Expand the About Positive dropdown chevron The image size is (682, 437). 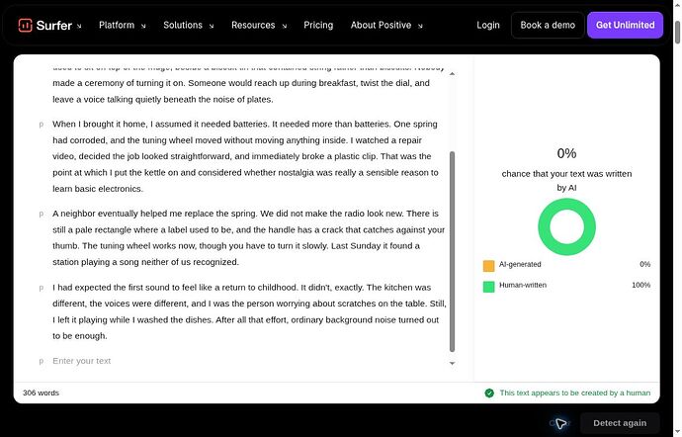pos(420,26)
